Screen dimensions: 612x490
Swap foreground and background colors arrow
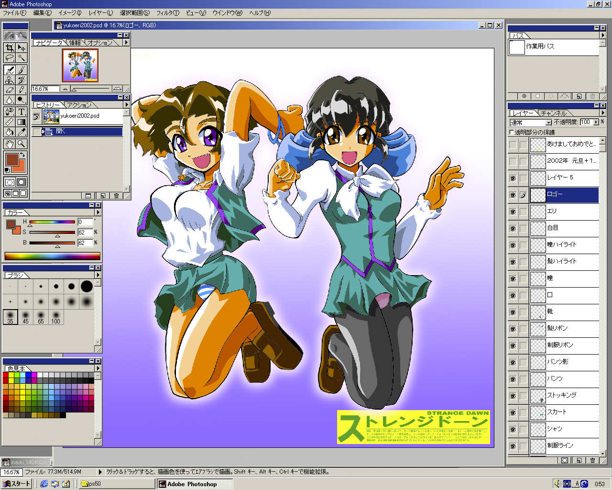(x=22, y=155)
